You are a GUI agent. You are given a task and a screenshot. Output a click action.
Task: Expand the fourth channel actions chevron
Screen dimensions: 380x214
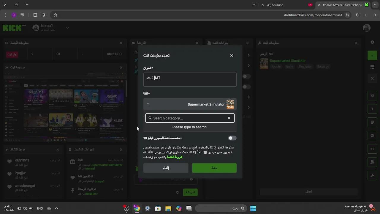click(x=248, y=107)
